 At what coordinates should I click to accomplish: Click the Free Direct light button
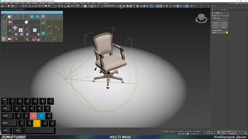pos(224,25)
